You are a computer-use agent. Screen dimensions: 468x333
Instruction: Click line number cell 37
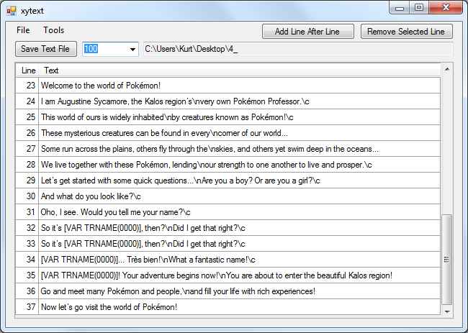coord(27,307)
